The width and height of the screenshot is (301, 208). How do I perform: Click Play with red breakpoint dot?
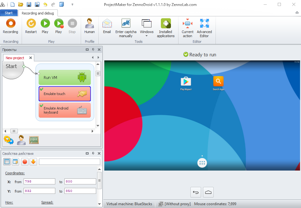tap(59, 26)
